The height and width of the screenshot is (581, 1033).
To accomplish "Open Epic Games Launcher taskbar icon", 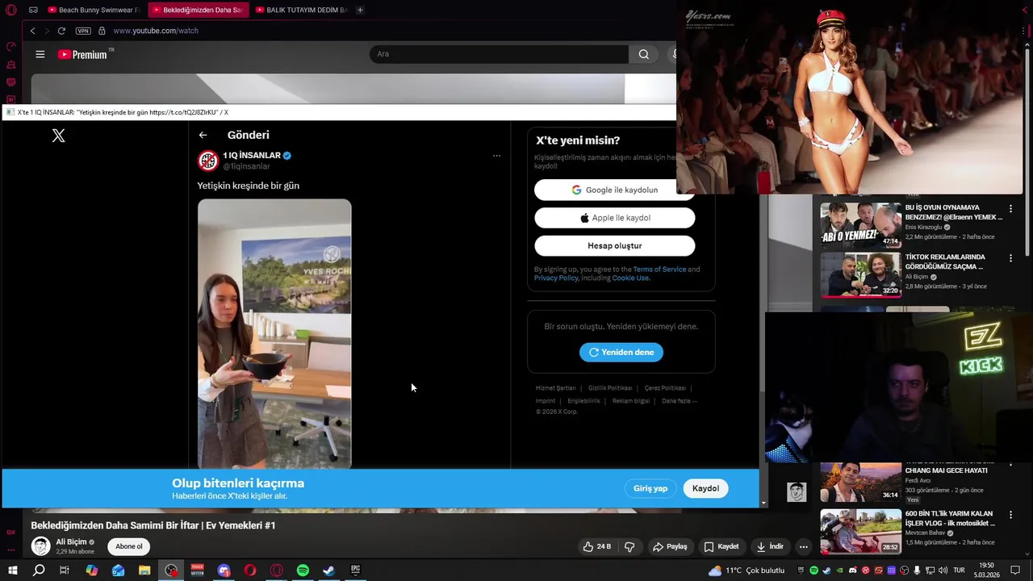I will (x=355, y=571).
